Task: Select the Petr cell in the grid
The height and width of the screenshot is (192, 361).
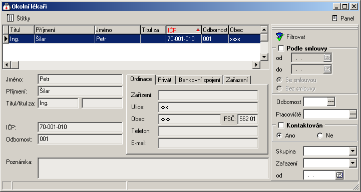Action: click(118, 39)
